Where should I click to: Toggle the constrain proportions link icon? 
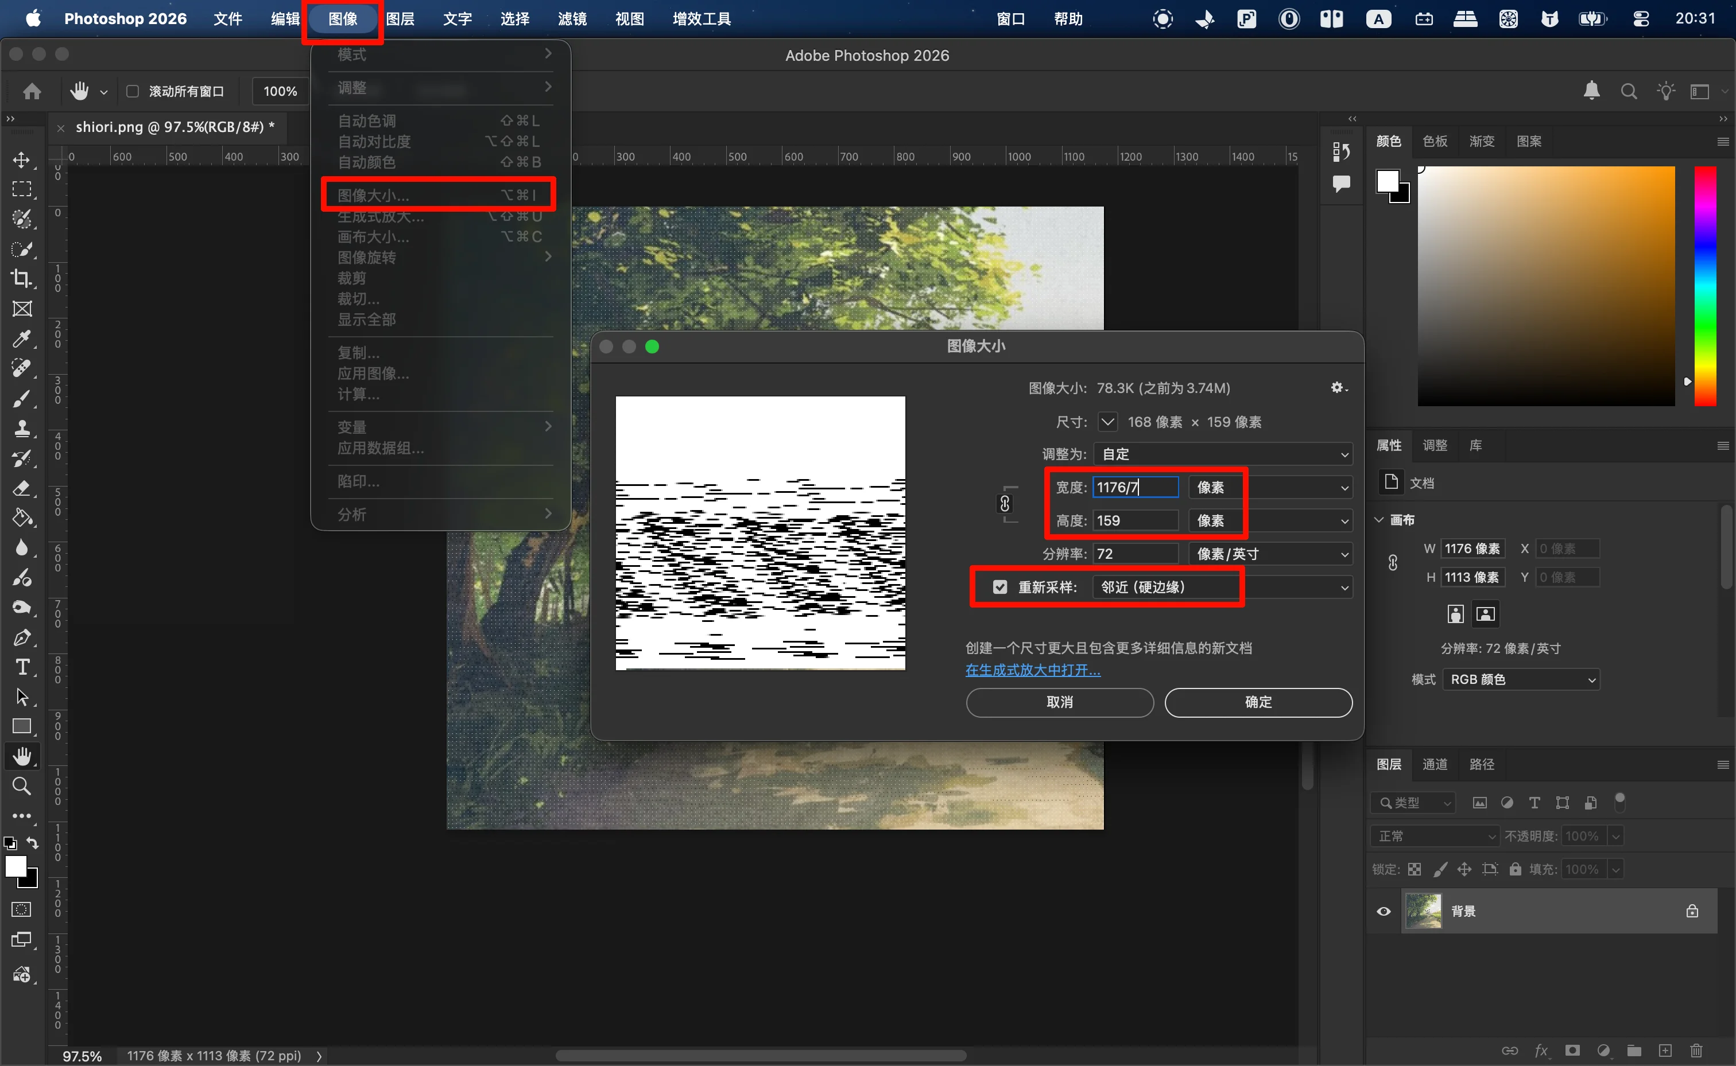1005,503
